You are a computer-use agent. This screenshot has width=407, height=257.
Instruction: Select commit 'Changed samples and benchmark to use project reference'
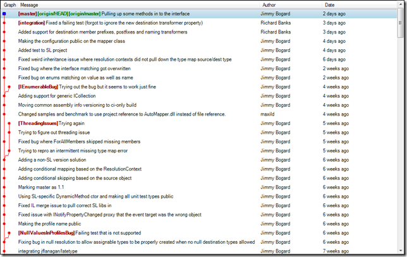[122, 114]
